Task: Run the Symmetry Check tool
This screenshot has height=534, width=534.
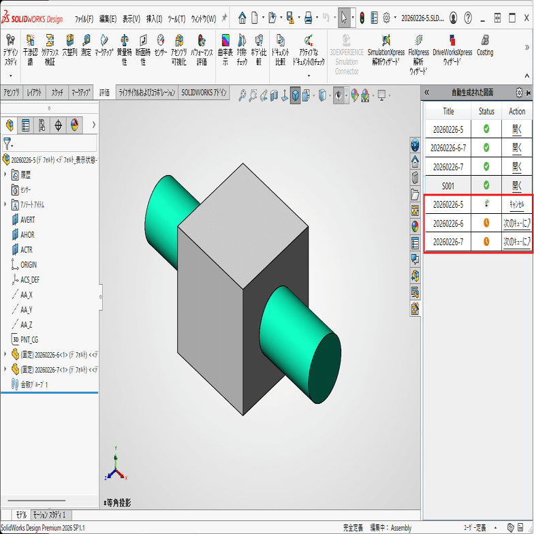Action: point(242,50)
